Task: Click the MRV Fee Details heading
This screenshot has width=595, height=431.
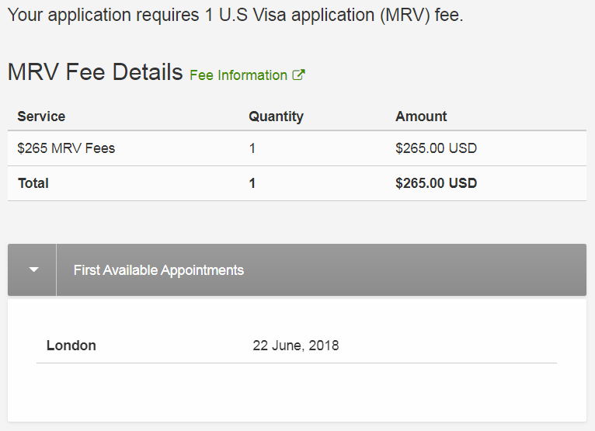Action: tap(96, 71)
